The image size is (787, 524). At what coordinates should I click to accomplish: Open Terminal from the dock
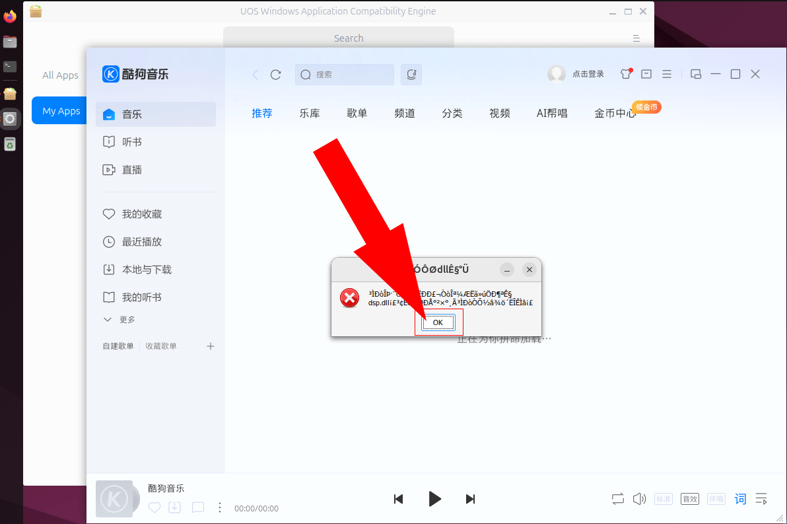tap(10, 66)
